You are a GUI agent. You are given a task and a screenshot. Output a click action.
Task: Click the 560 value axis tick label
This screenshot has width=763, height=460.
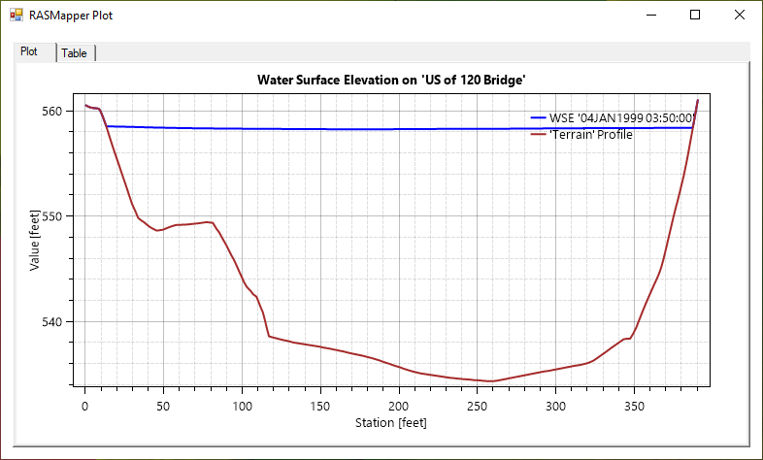click(x=52, y=112)
